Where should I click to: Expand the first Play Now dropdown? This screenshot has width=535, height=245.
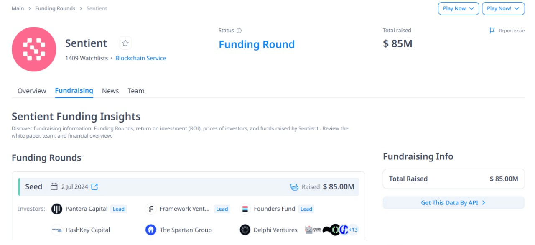coord(458,8)
